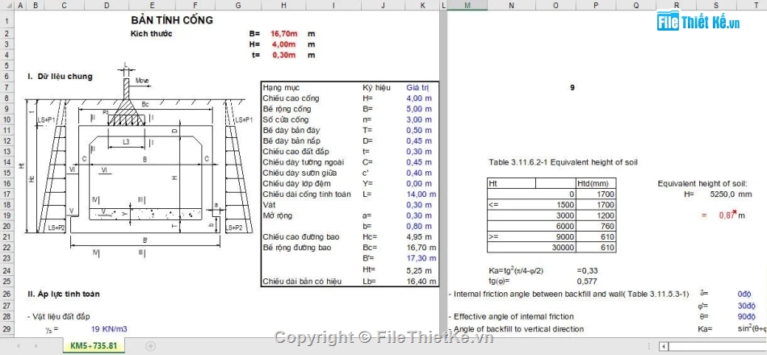Select value '17,30 m' next to B'=
The height and width of the screenshot is (355, 767).
click(x=421, y=259)
